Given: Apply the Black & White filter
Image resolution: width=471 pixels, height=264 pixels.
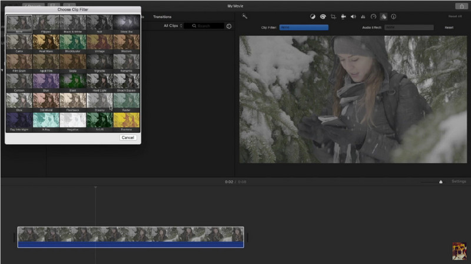Looking at the screenshot, I should point(72,24).
